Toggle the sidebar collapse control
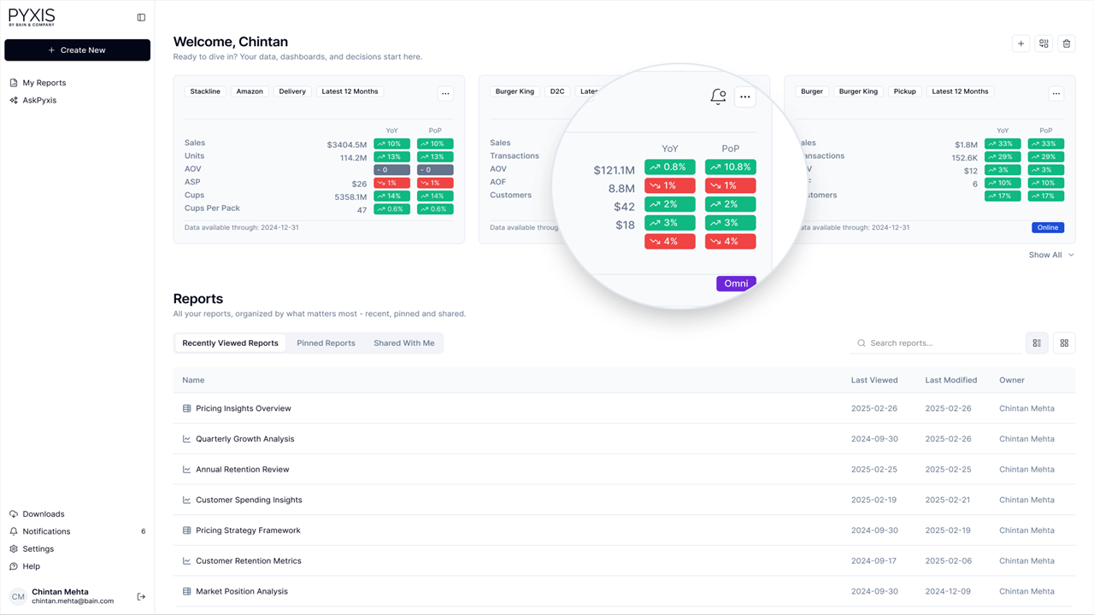1094x615 pixels. 140,16
